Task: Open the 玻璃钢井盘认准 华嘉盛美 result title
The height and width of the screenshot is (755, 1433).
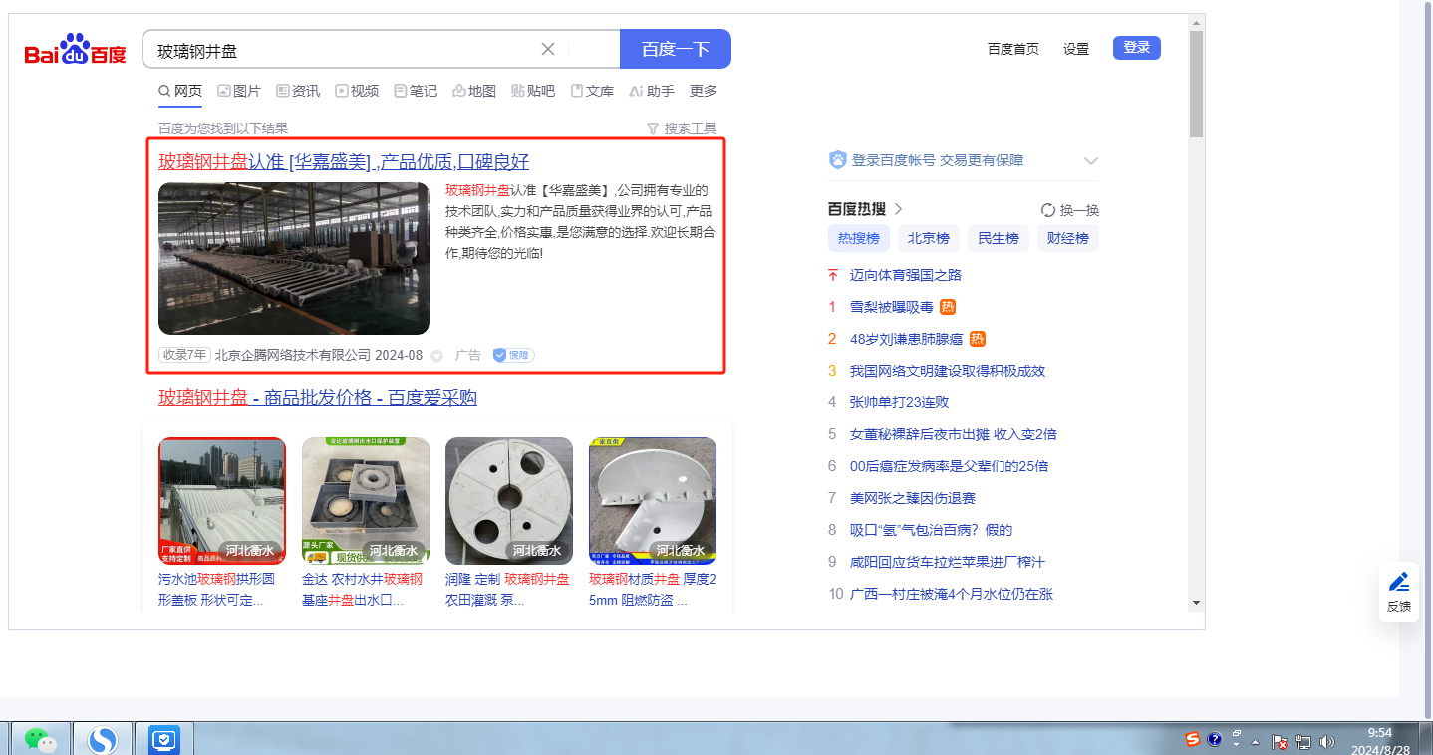Action: coord(344,162)
